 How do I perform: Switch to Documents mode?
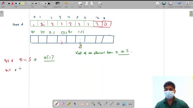coord(170,4)
